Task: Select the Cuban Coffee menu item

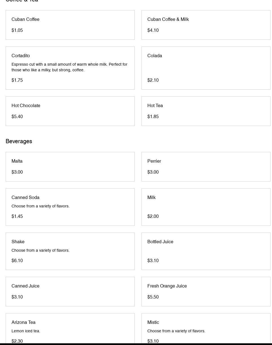Action: pyautogui.click(x=70, y=25)
